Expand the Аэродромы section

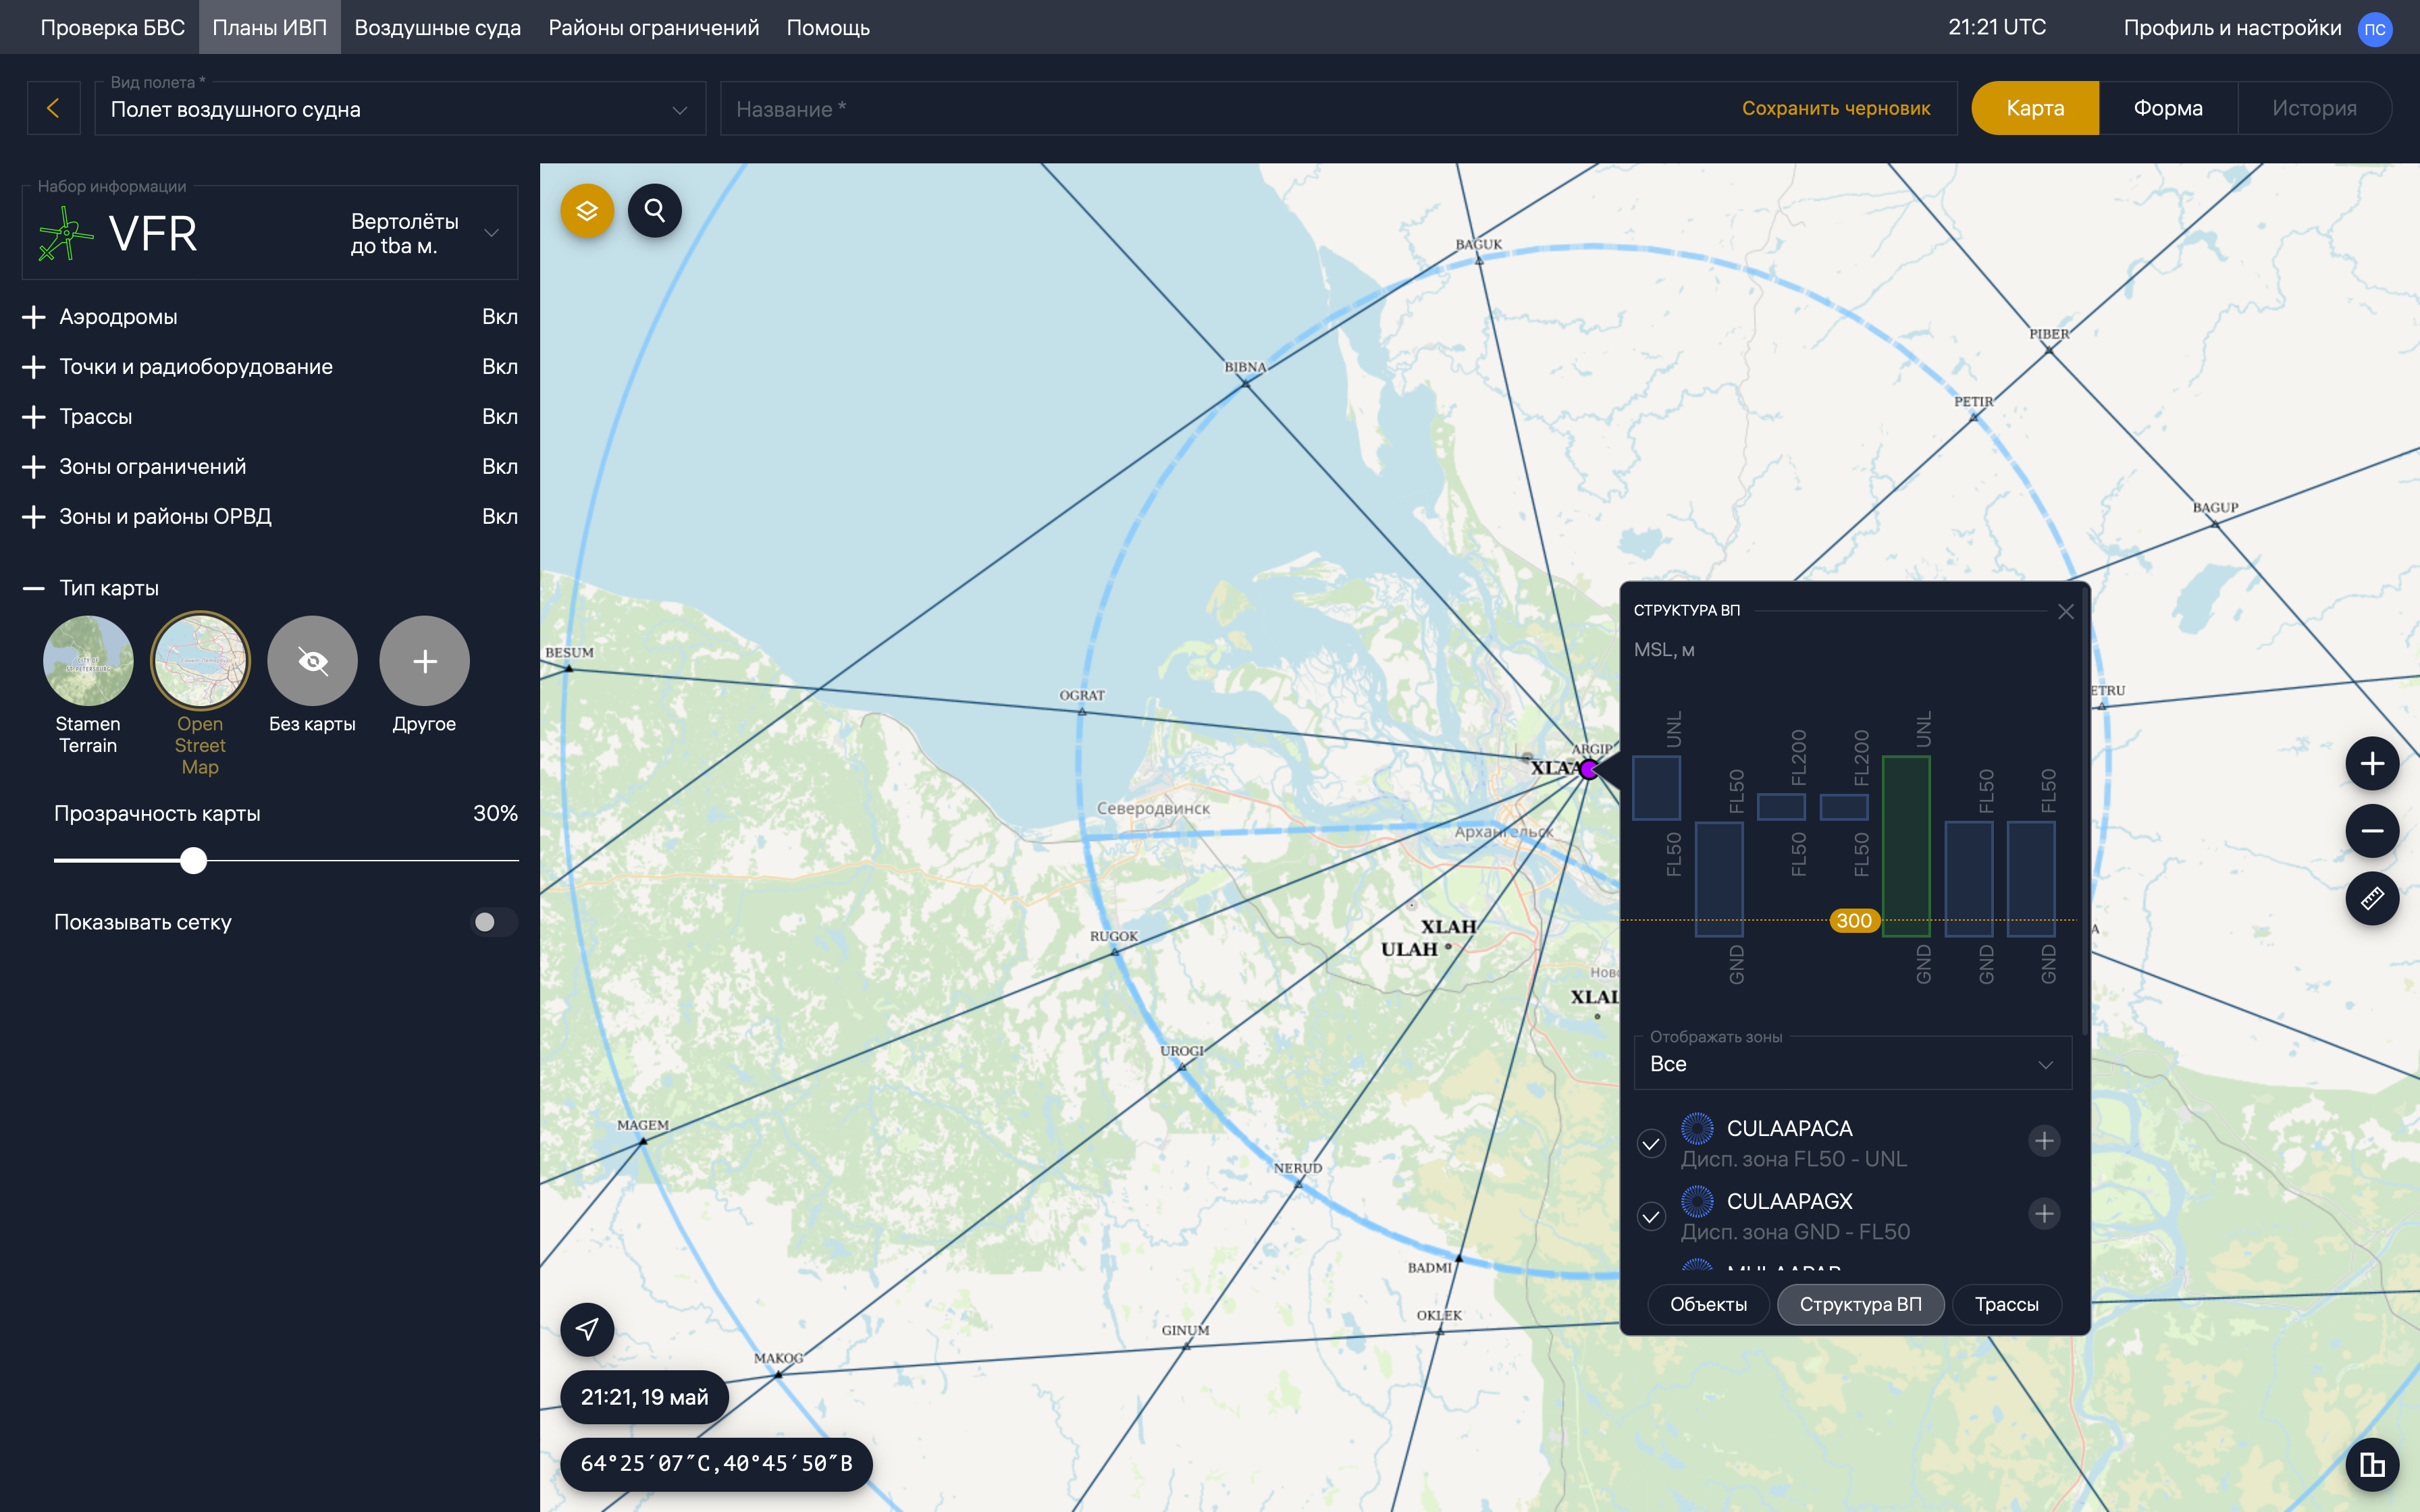tap(34, 317)
